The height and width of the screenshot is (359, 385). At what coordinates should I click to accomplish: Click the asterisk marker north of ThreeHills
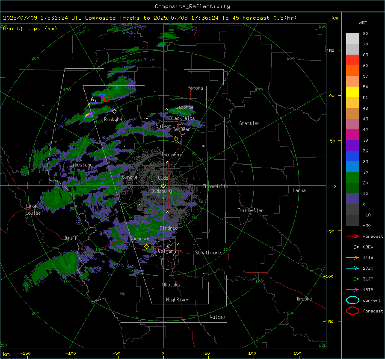[x=203, y=146]
